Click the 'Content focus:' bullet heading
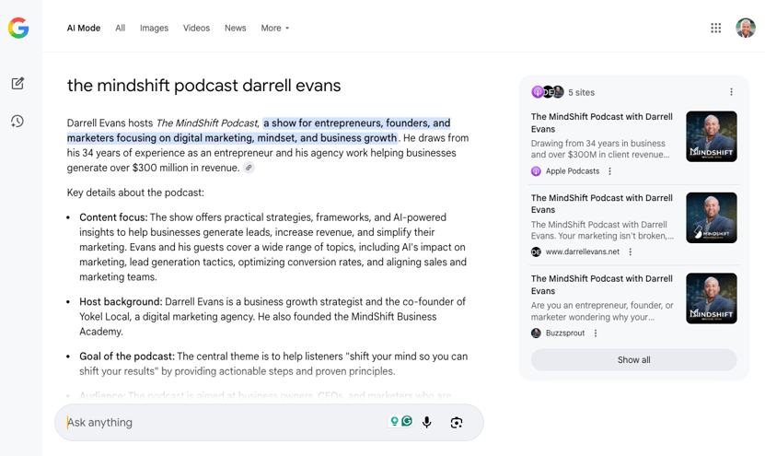Screen dimensions: 765x456 click(x=113, y=217)
